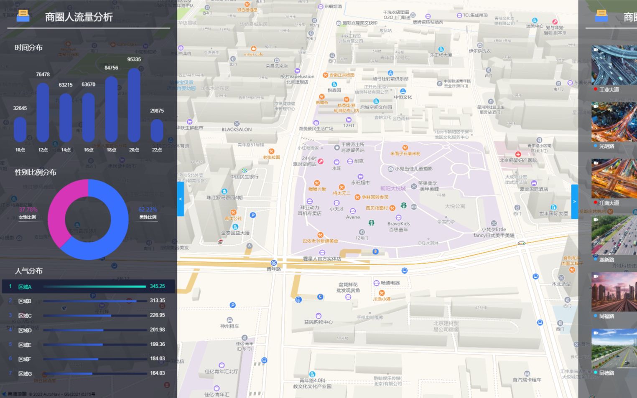
Task: Select the 区域C popularity row
Action: click(x=88, y=315)
